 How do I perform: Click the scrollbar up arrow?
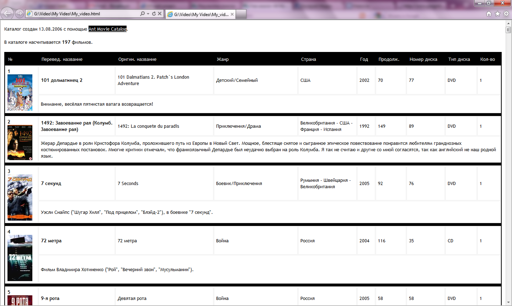[508, 23]
